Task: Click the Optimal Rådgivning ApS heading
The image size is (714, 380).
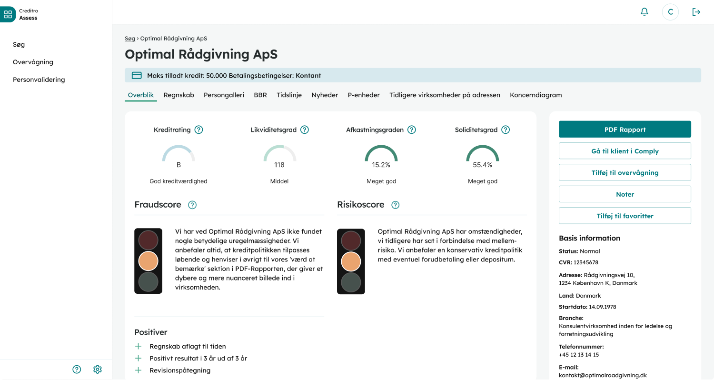Action: click(x=201, y=54)
